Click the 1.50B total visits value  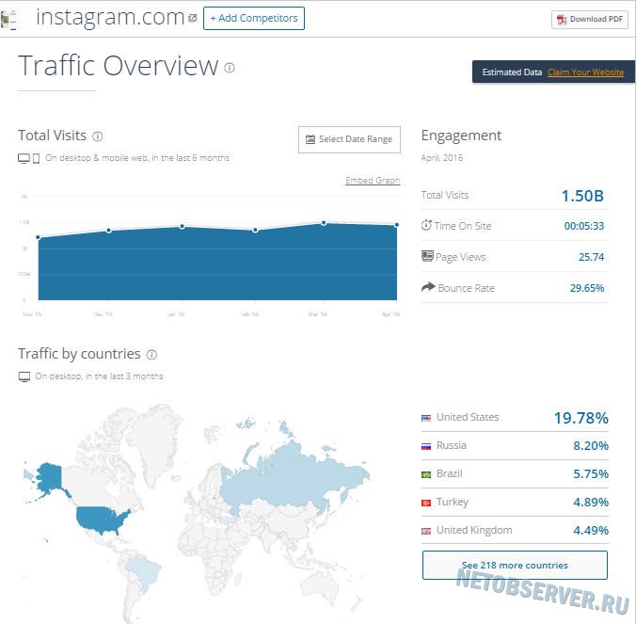click(x=582, y=196)
